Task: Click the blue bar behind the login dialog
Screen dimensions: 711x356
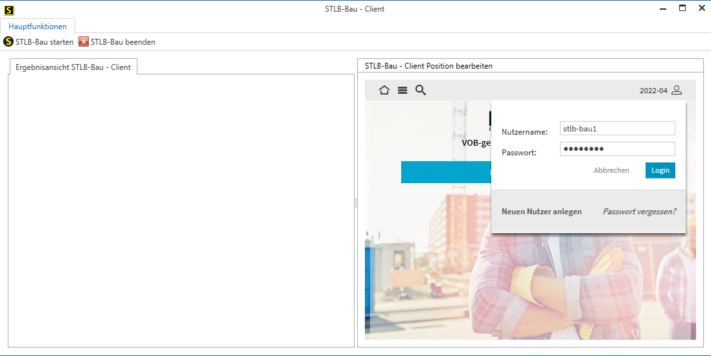Action: pyautogui.click(x=445, y=173)
